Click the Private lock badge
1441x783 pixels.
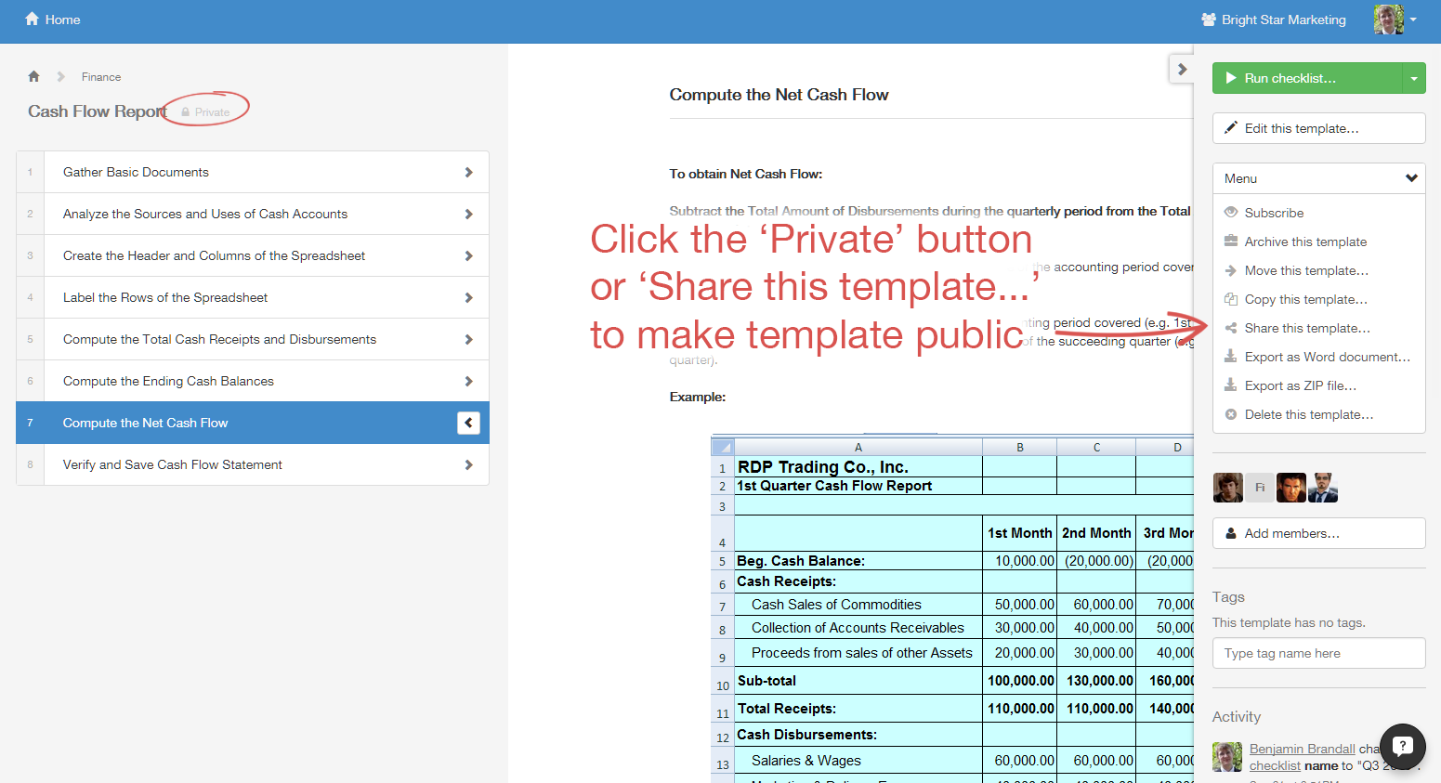tap(205, 112)
